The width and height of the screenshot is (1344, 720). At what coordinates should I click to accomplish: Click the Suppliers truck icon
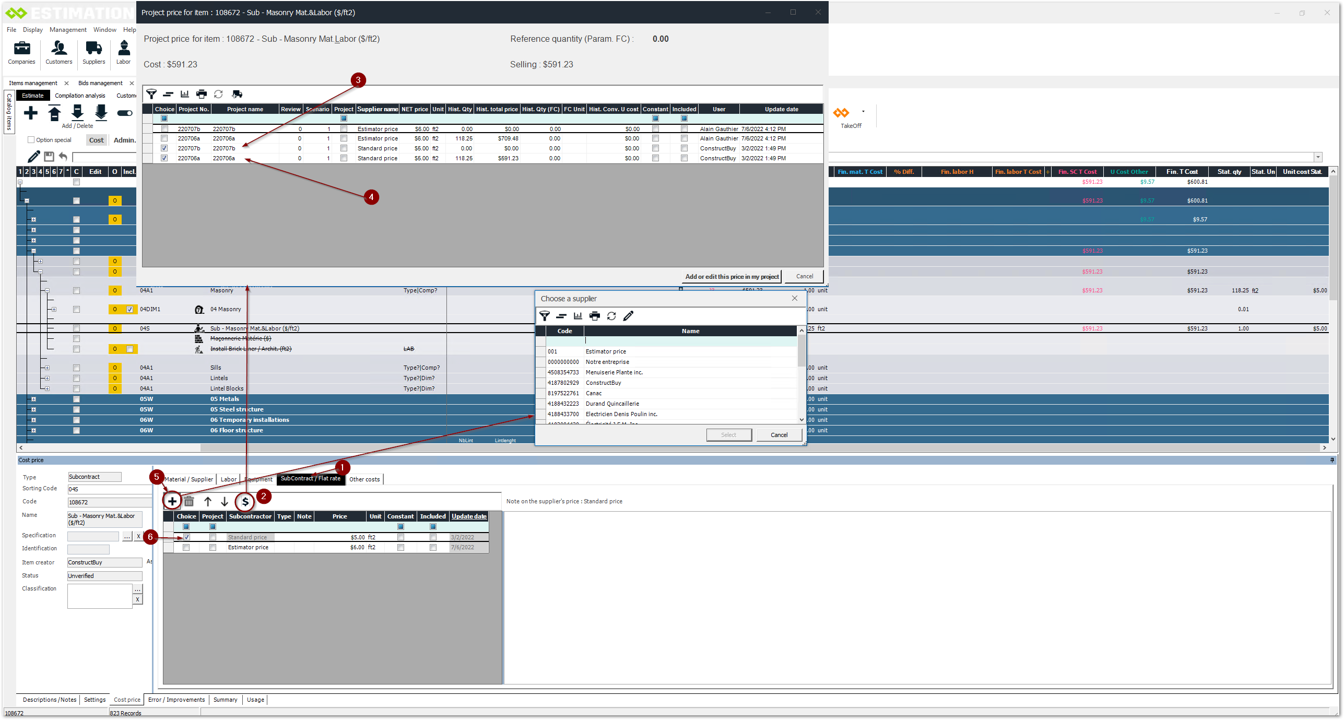coord(93,49)
